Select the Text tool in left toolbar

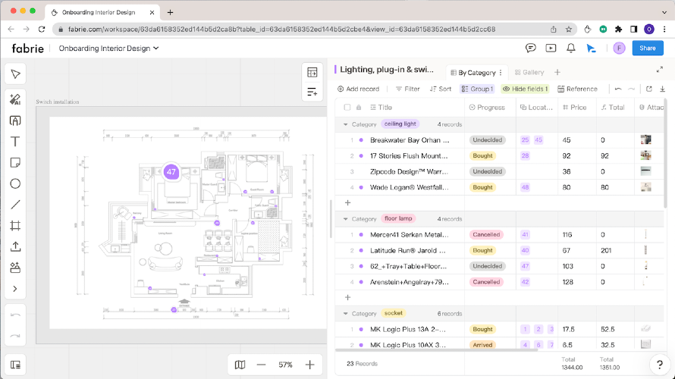point(15,142)
